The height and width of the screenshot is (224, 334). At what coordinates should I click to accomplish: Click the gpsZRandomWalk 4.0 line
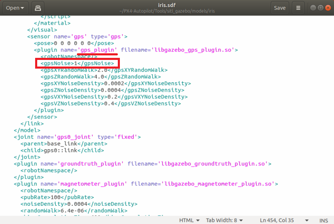click(100, 76)
